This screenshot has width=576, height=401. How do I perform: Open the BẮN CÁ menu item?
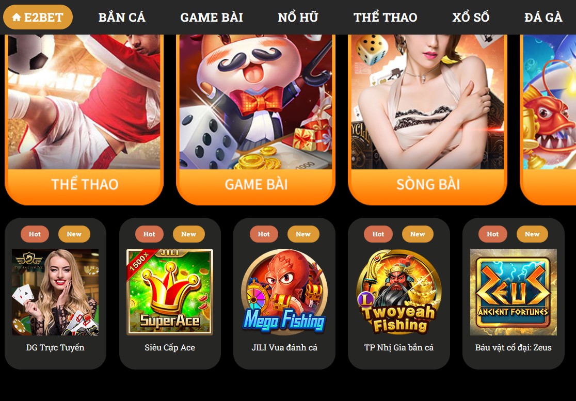pyautogui.click(x=122, y=17)
